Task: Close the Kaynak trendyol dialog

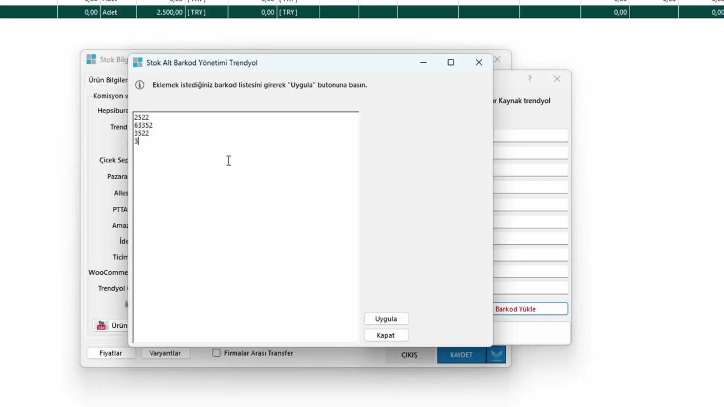Action: 557,79
